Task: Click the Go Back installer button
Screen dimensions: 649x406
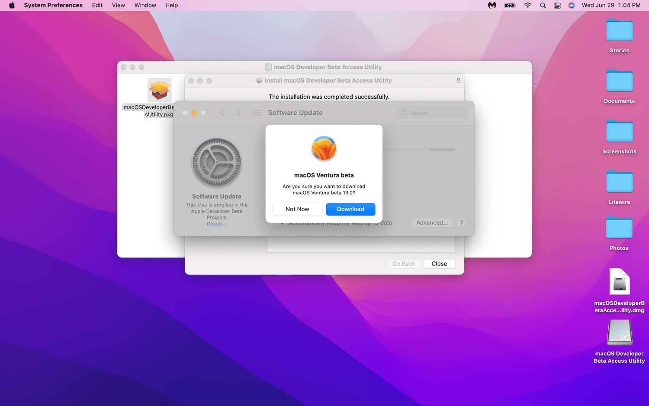Action: click(404, 264)
